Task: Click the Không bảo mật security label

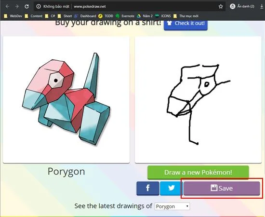Action: coord(56,6)
